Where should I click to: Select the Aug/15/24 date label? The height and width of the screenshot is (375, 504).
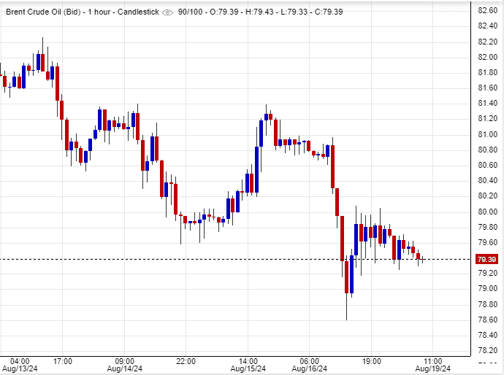(x=247, y=368)
